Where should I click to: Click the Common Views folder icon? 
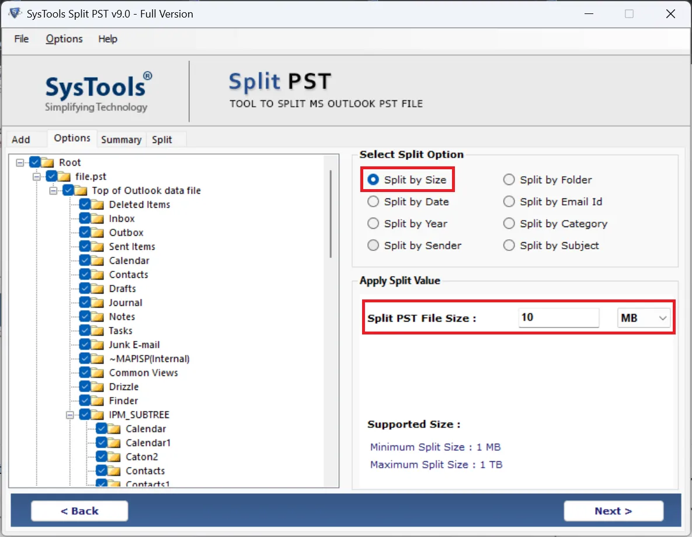[97, 373]
